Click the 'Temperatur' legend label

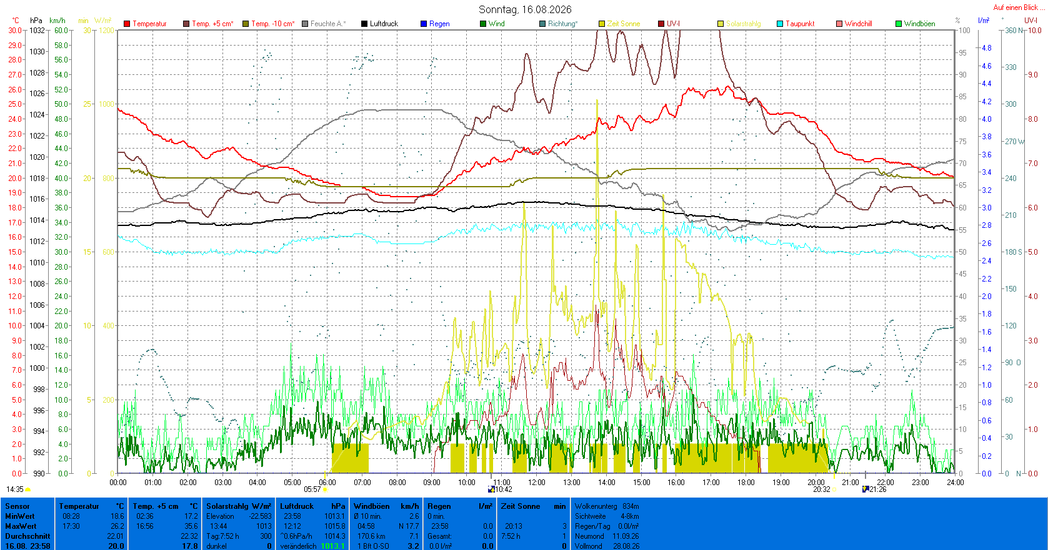click(x=150, y=24)
